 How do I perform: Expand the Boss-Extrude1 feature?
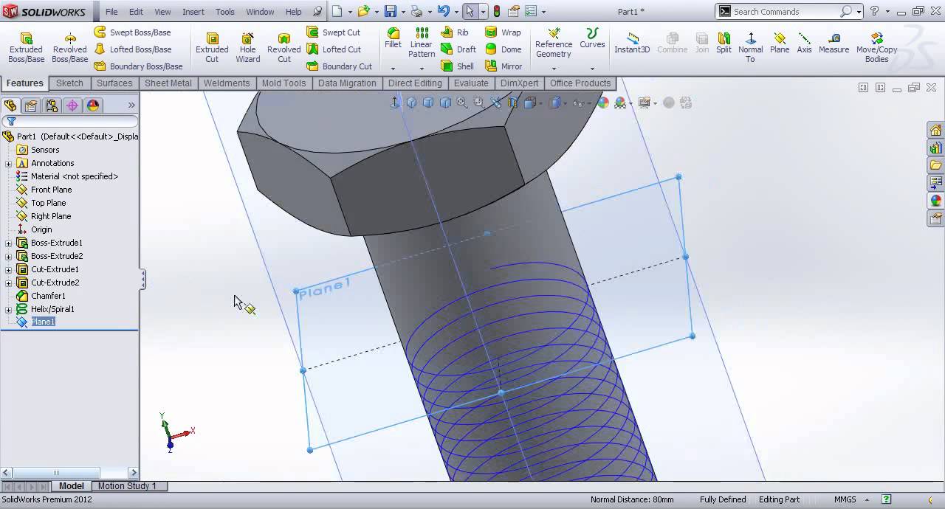tap(9, 243)
